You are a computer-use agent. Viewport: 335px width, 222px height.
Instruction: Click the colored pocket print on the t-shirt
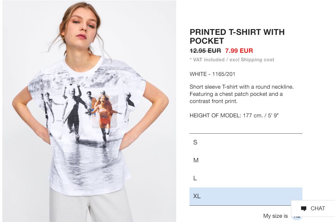(105, 111)
